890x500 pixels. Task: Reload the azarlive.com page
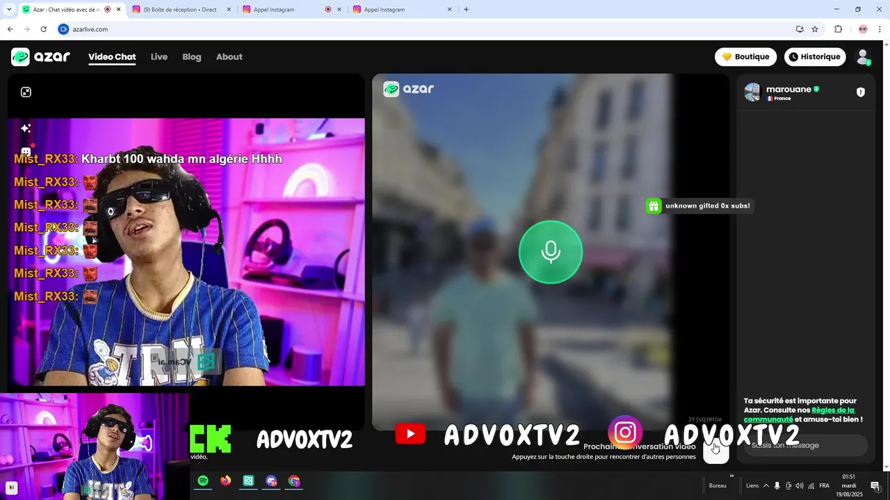[43, 29]
